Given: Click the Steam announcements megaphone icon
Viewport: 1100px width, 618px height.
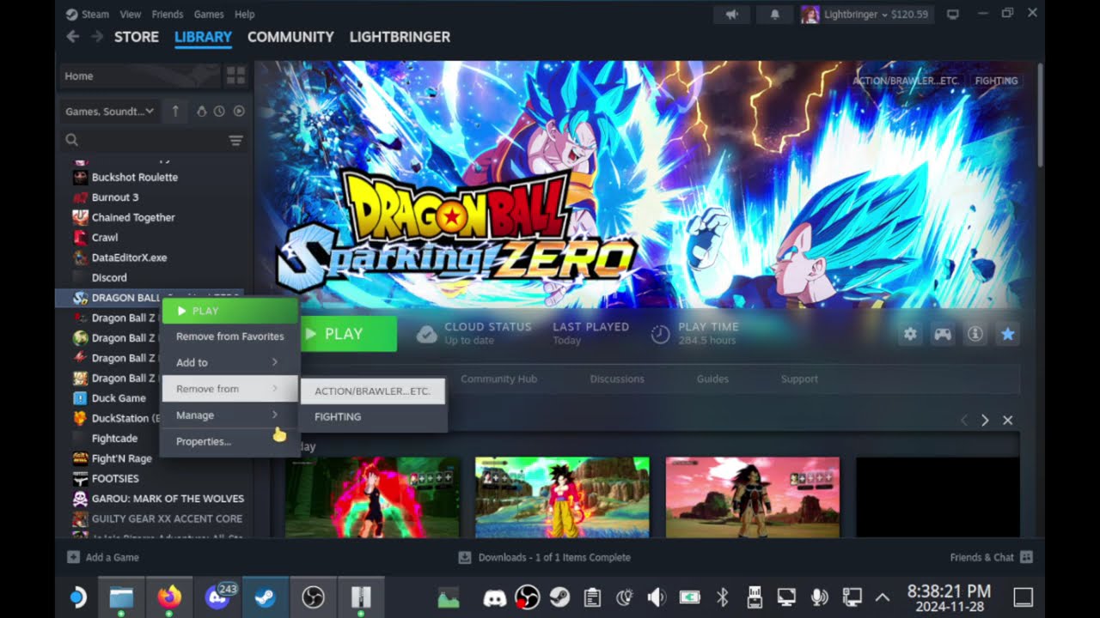Looking at the screenshot, I should coord(732,15).
